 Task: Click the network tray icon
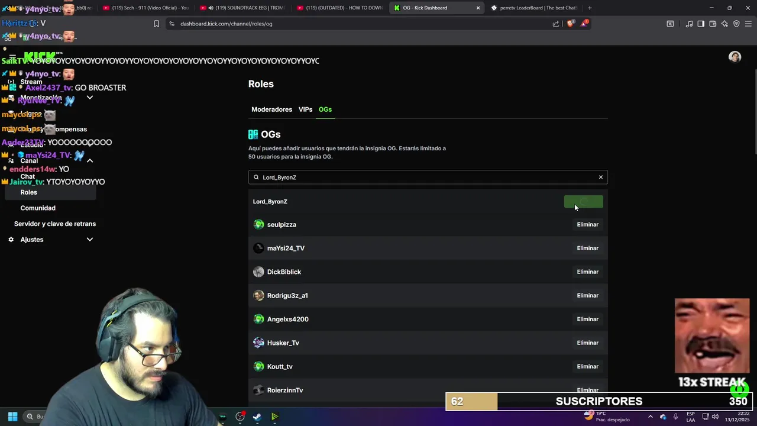click(705, 417)
